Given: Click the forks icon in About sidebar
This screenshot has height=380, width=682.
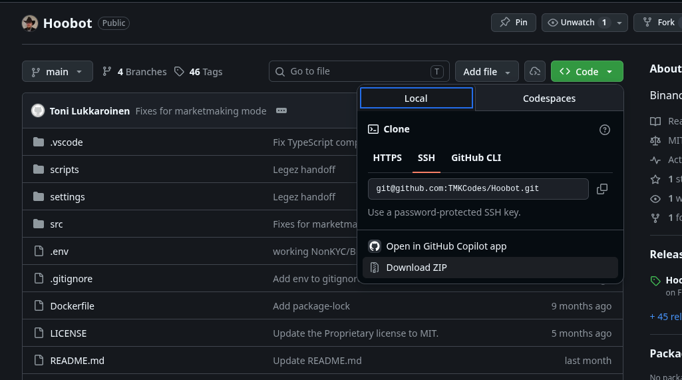Looking at the screenshot, I should tap(655, 218).
